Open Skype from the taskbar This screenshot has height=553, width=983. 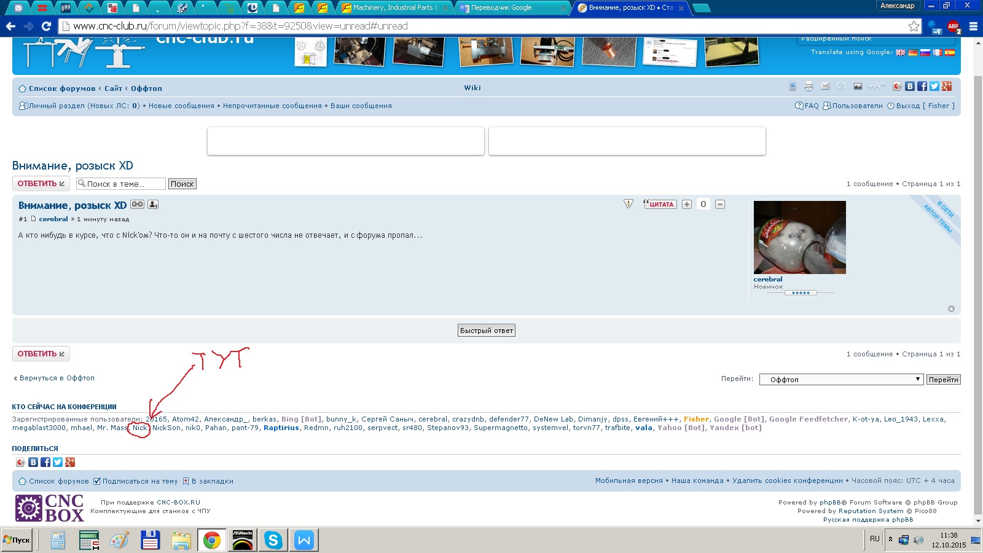pos(273,540)
